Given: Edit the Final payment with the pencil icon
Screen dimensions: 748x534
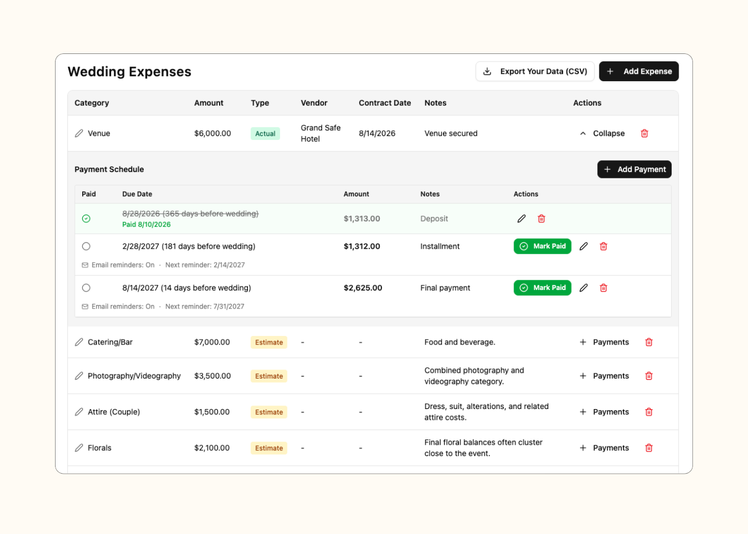Looking at the screenshot, I should point(583,288).
